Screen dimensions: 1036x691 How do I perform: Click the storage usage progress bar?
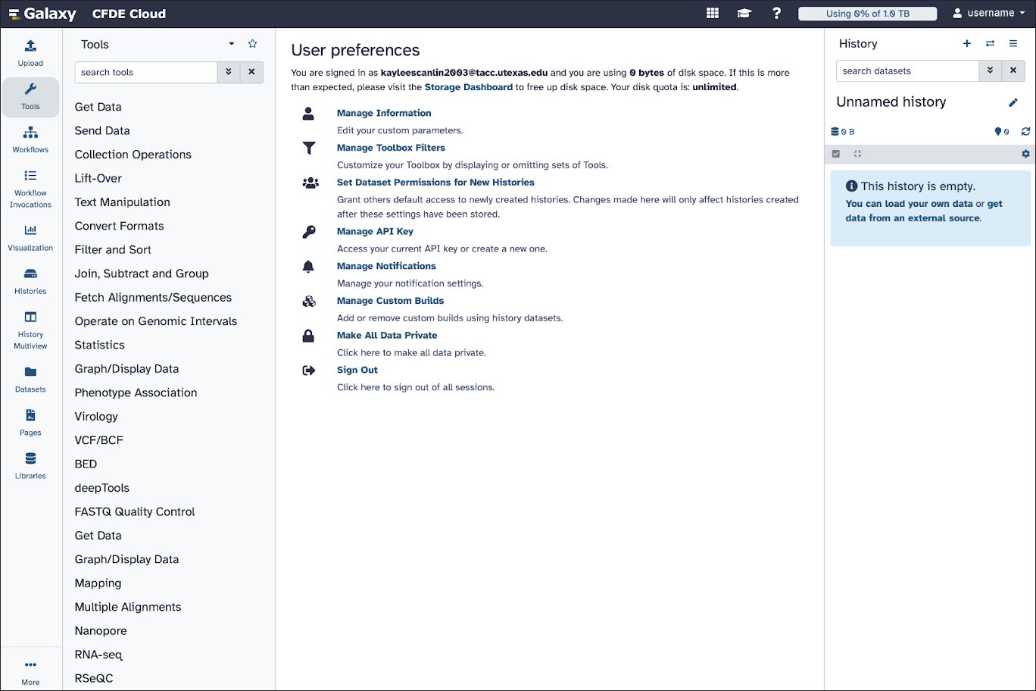(867, 14)
